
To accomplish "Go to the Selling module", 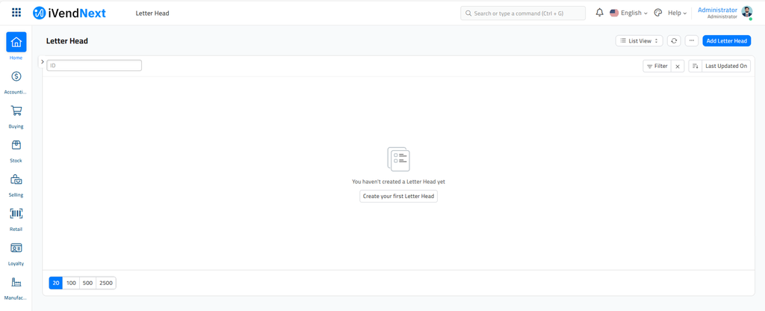I will 16,180.
